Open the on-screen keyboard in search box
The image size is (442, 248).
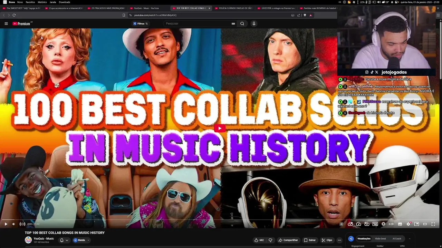tap(233, 23)
